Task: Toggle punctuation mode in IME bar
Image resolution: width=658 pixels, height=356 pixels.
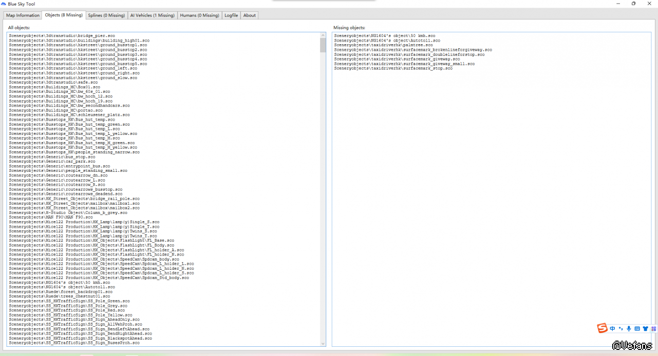Action: click(x=621, y=329)
